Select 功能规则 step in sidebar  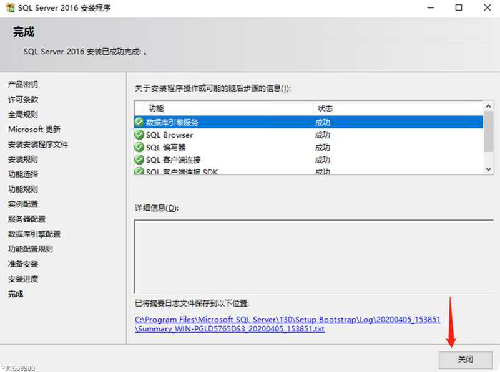pos(23,189)
